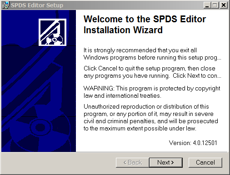Close the SPDS Editor Setup dialog
The width and height of the screenshot is (230, 175).
224,5
